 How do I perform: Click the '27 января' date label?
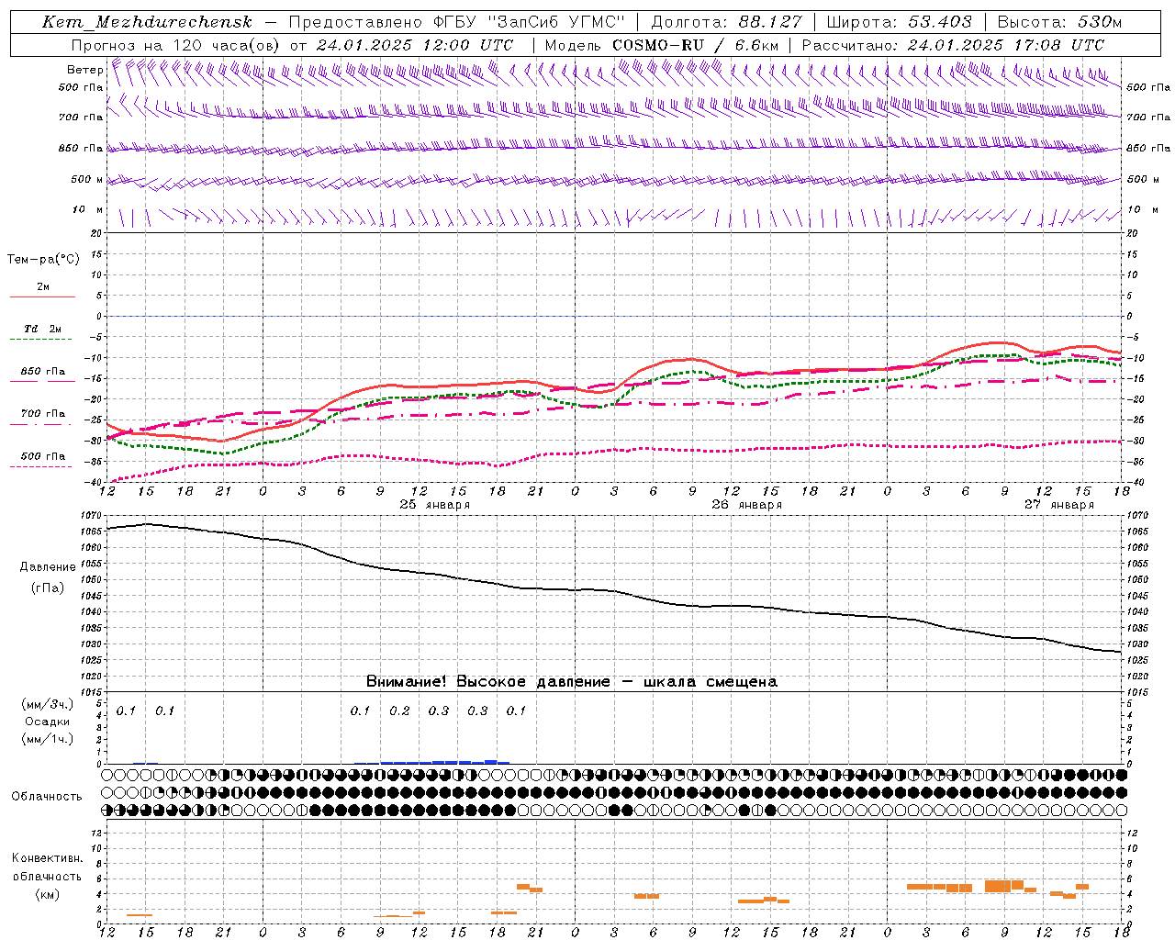point(1059,505)
